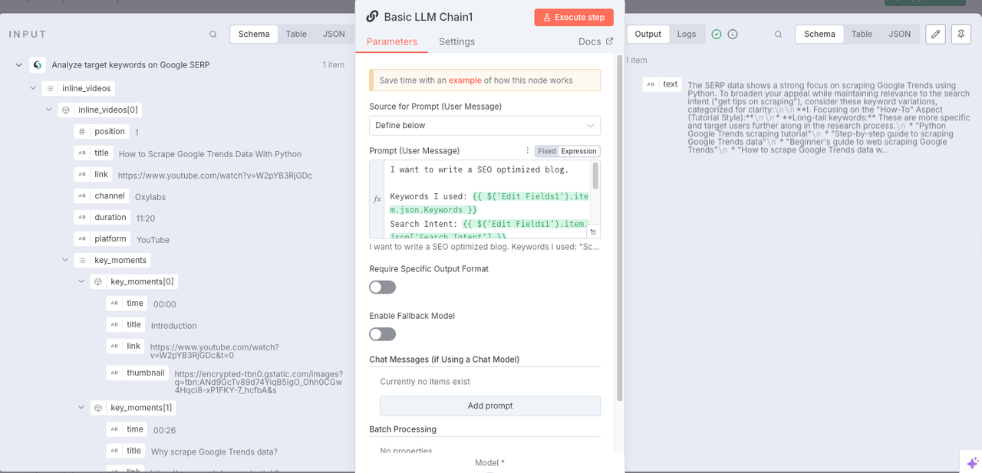Toggle Enable Fallback Model switch
982x473 pixels.
point(382,334)
